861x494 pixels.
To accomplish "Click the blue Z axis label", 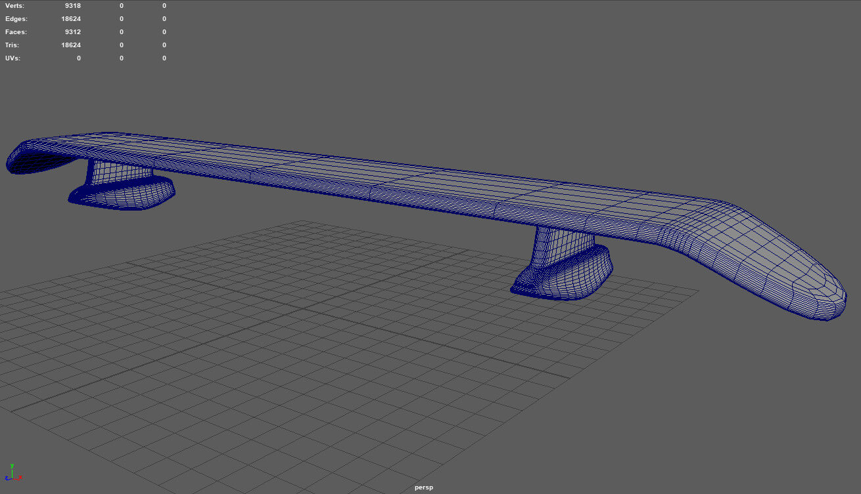I will point(6,479).
